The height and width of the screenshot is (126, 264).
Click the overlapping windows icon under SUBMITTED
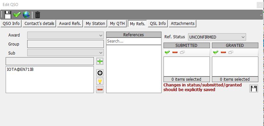[x=182, y=53]
